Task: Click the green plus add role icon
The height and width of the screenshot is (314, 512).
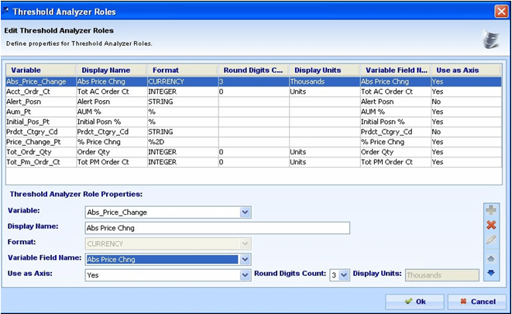Action: [491, 210]
